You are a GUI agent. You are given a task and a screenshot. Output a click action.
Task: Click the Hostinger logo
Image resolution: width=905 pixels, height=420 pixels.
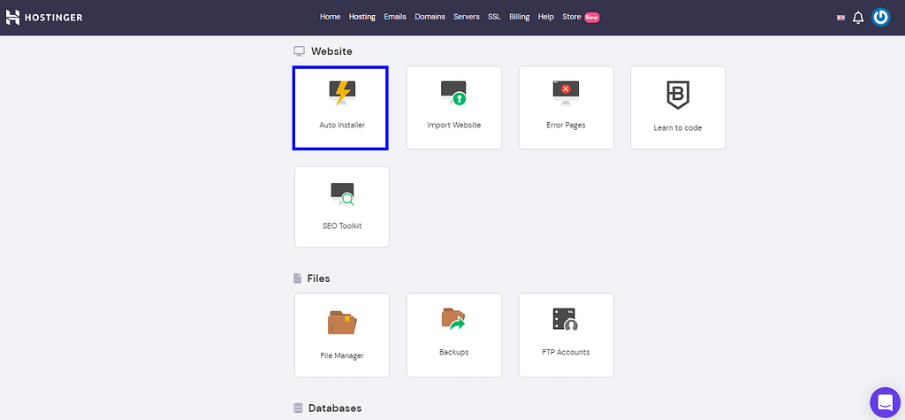tap(44, 18)
